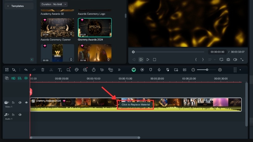Click the Click to Replace Material button
Image resolution: width=253 pixels, height=142 pixels.
point(136,105)
